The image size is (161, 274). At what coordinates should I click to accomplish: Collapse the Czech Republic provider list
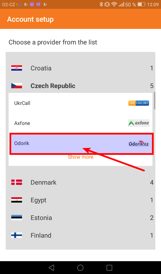[53, 86]
